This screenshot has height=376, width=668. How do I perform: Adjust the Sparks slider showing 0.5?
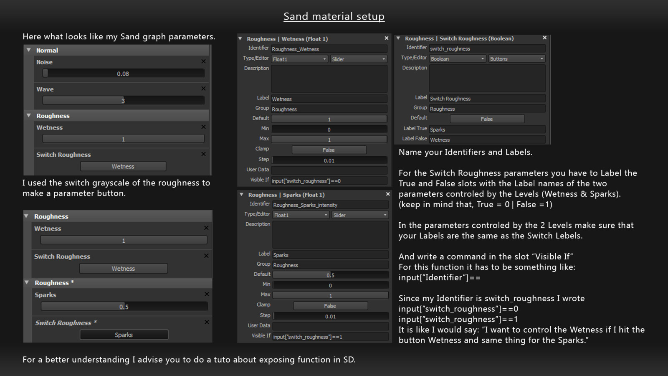pos(124,307)
